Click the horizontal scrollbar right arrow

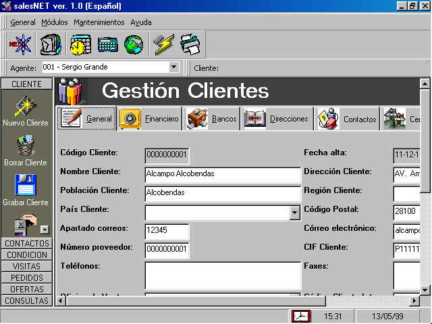[414, 300]
